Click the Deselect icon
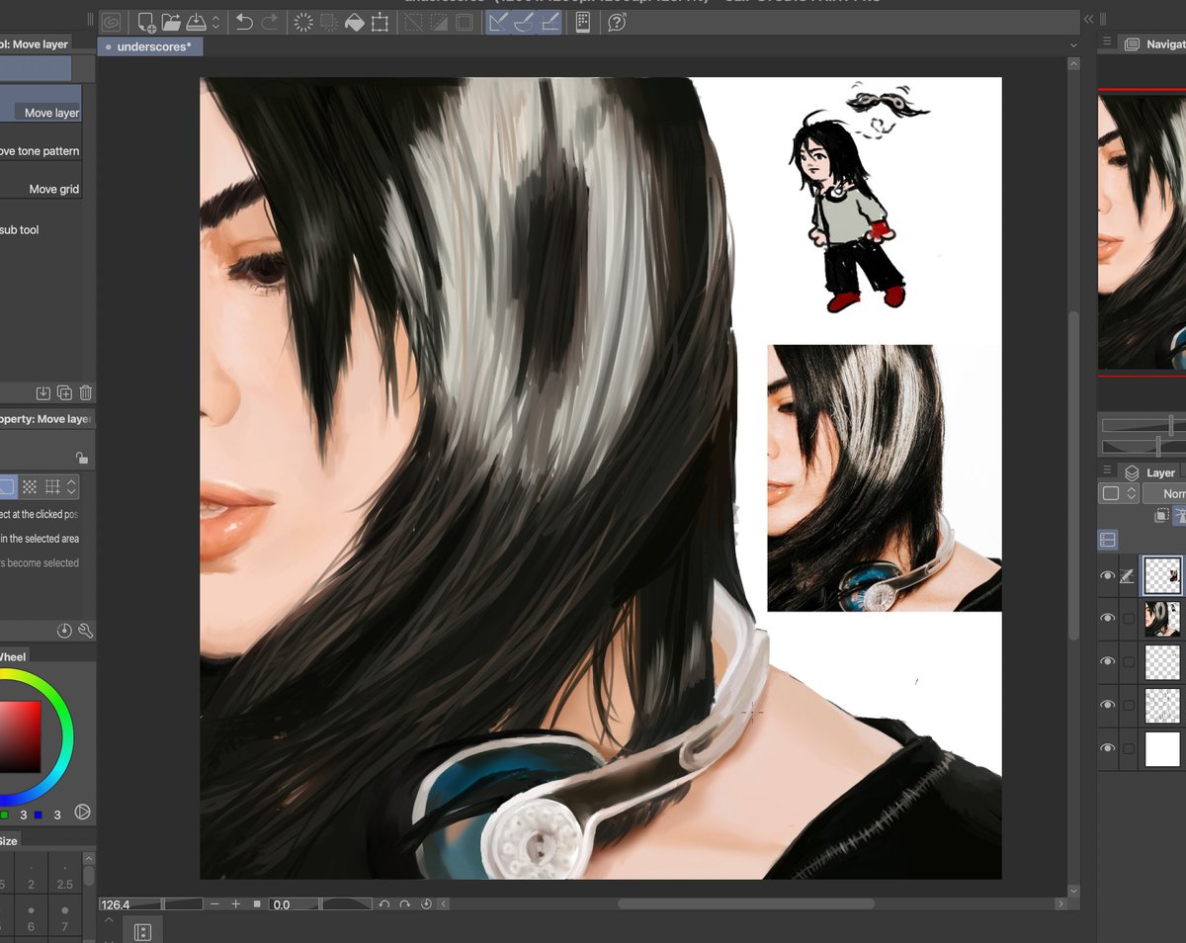 pyautogui.click(x=413, y=22)
